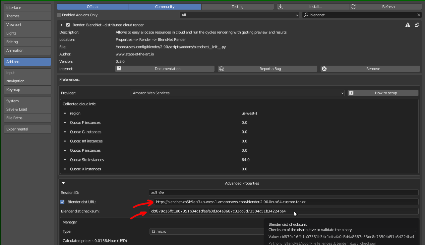Disable the BlendNet add-on checkbox
This screenshot has height=245, width=425.
[x=68, y=25]
